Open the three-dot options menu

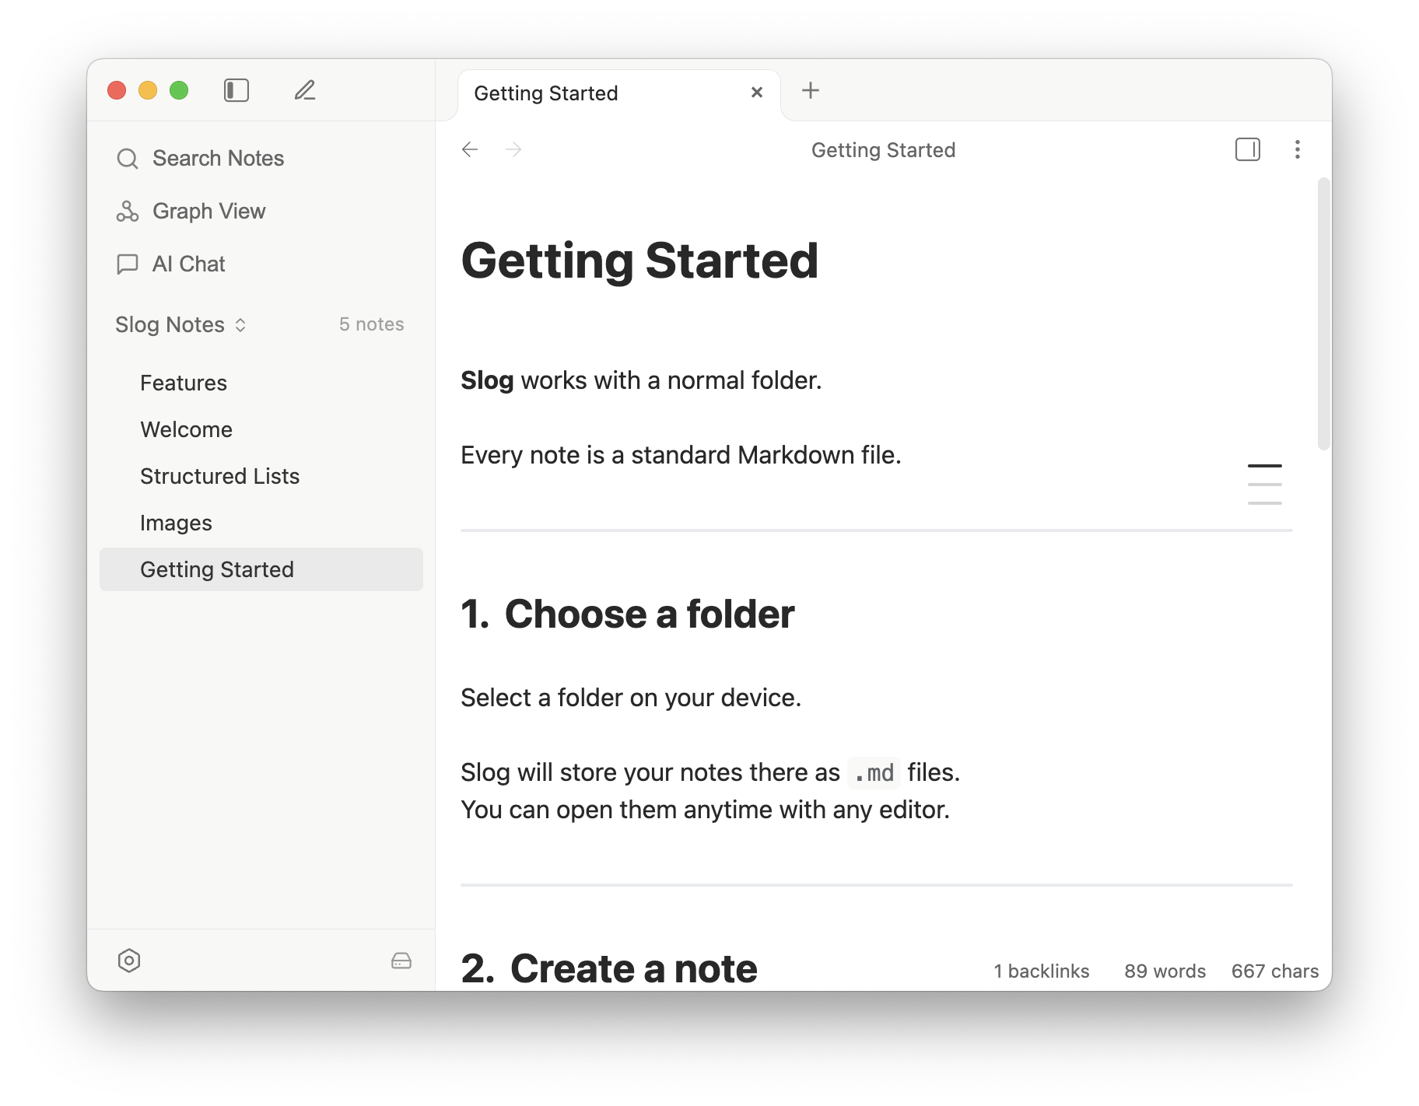[1298, 149]
